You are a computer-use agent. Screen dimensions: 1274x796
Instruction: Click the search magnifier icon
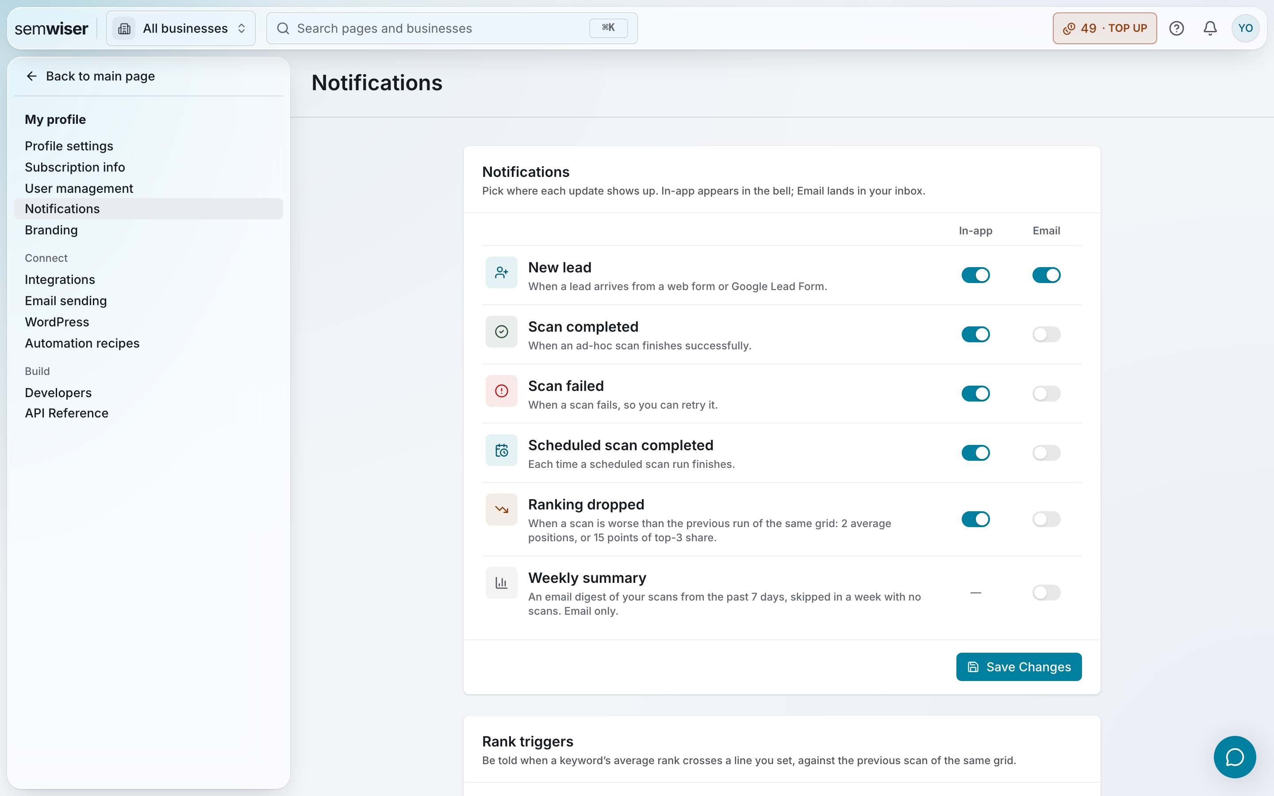coord(283,28)
